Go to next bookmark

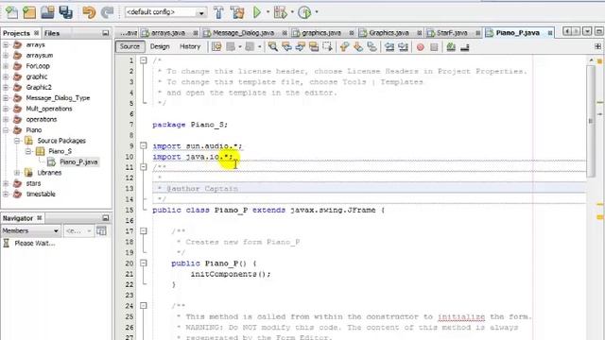(358, 47)
